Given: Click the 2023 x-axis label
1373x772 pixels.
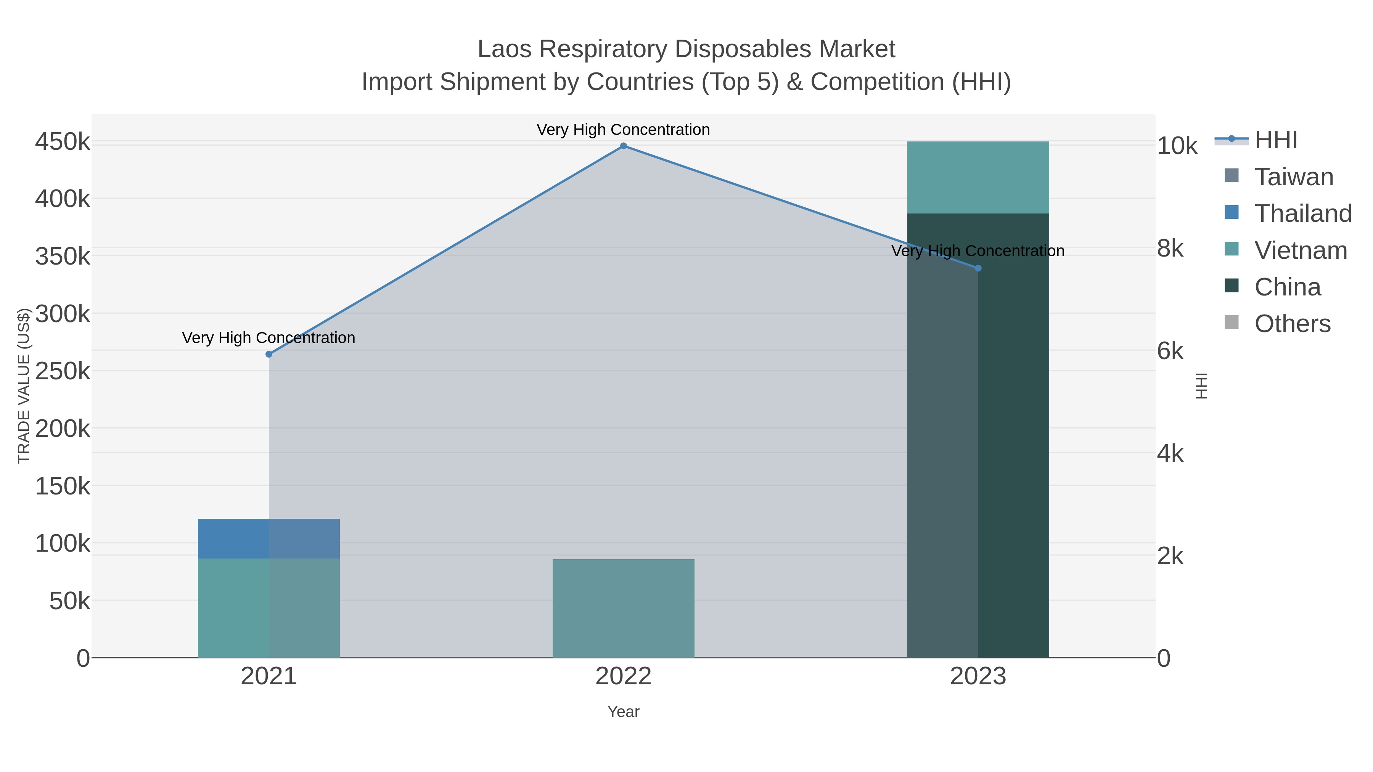Looking at the screenshot, I should click(x=978, y=677).
